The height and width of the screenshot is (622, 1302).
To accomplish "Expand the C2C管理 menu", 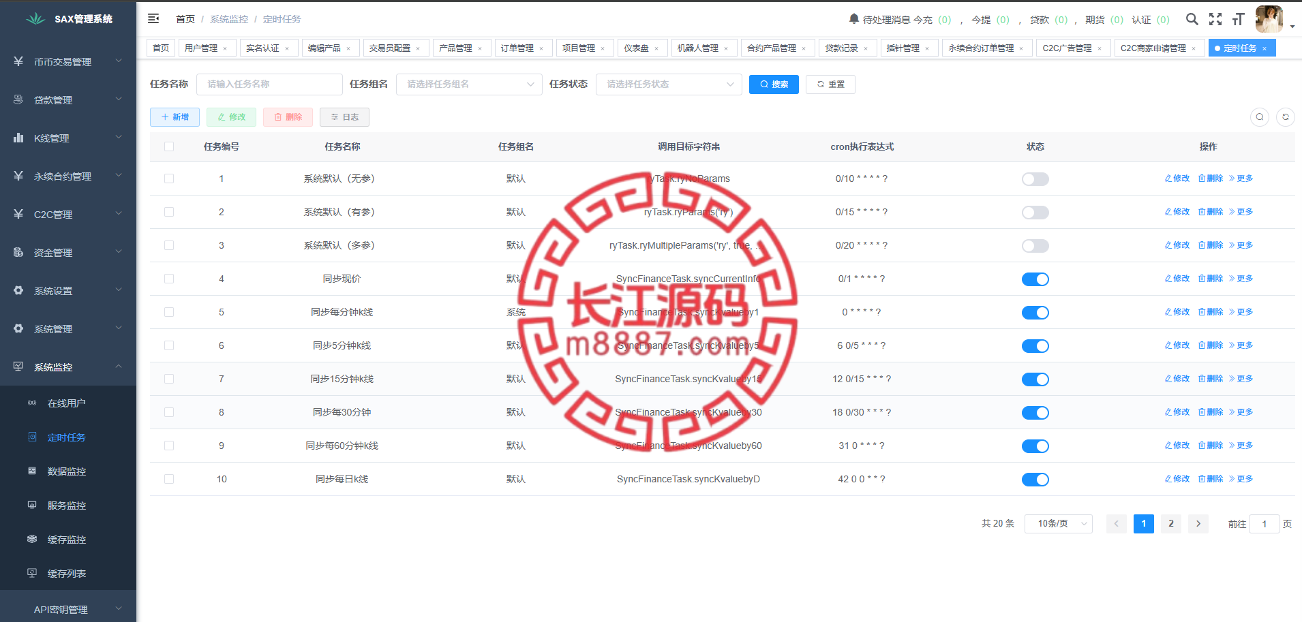I will [68, 214].
